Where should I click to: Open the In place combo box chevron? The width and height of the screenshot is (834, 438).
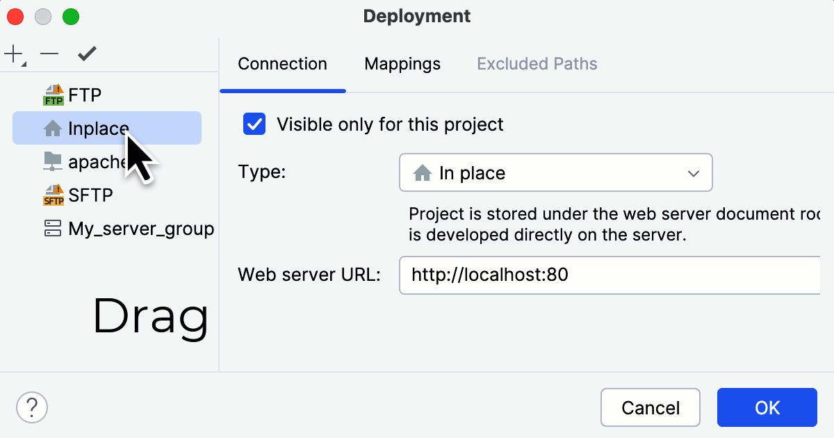click(693, 173)
